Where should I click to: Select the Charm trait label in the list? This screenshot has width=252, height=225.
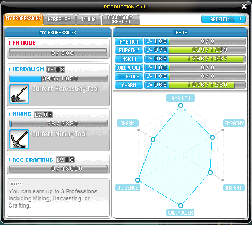[x=129, y=85]
